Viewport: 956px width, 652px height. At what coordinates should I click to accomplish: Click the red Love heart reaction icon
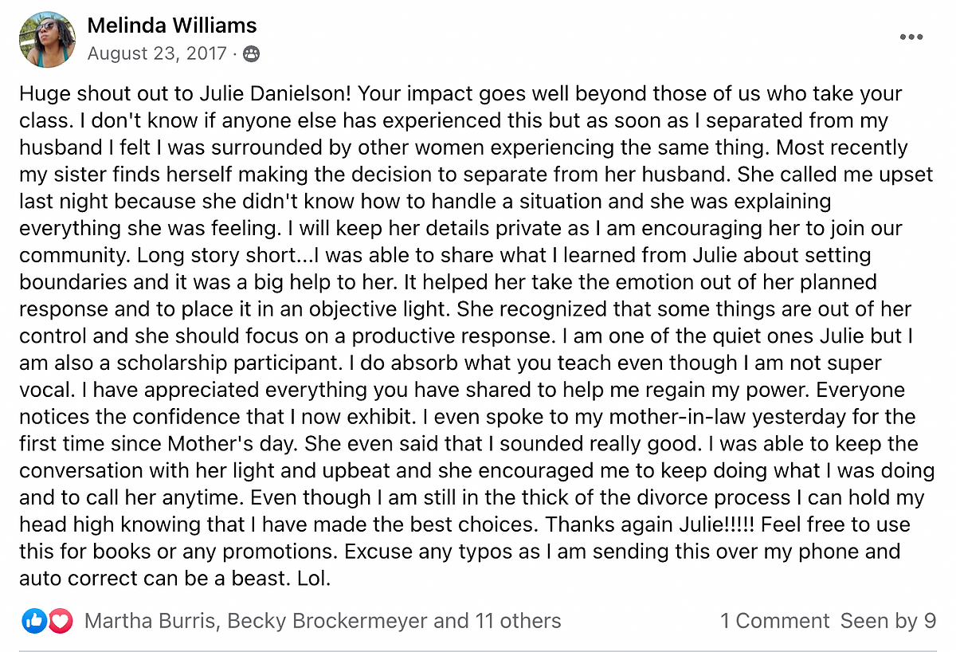(x=61, y=621)
